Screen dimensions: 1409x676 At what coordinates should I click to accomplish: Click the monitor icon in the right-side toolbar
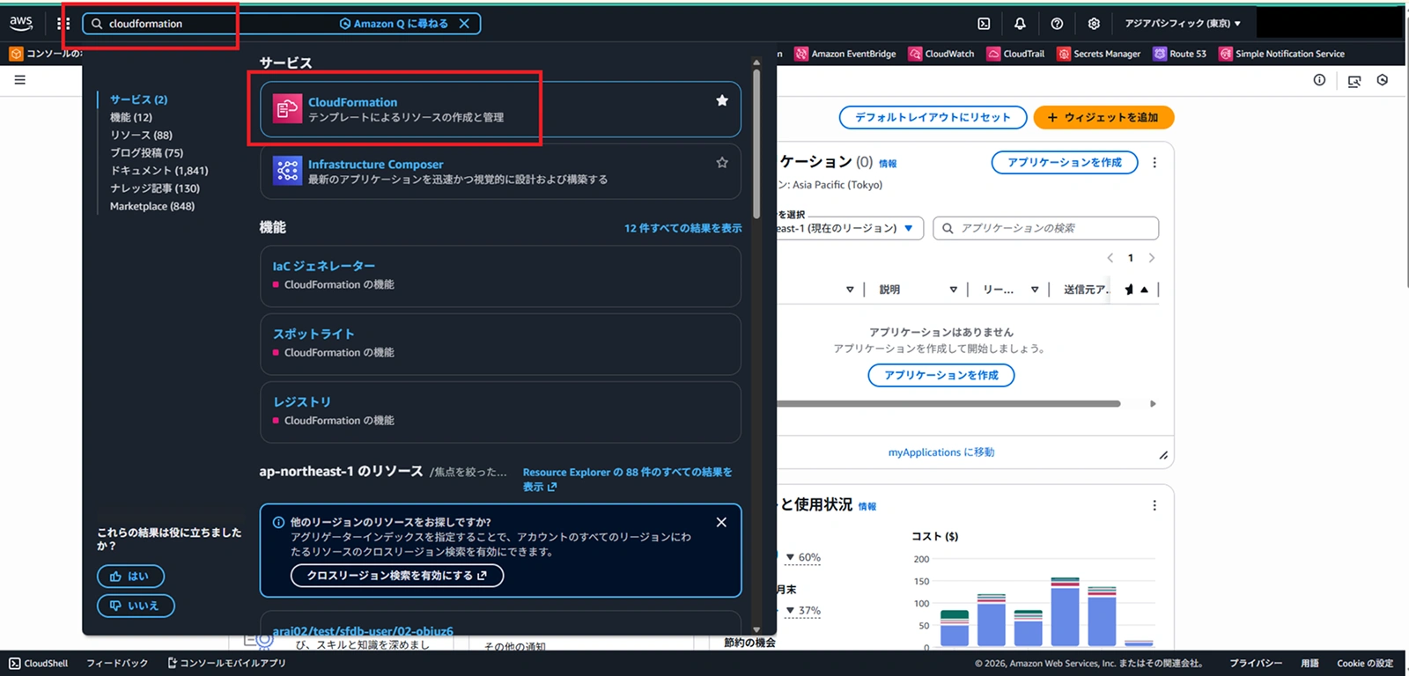pos(1354,81)
